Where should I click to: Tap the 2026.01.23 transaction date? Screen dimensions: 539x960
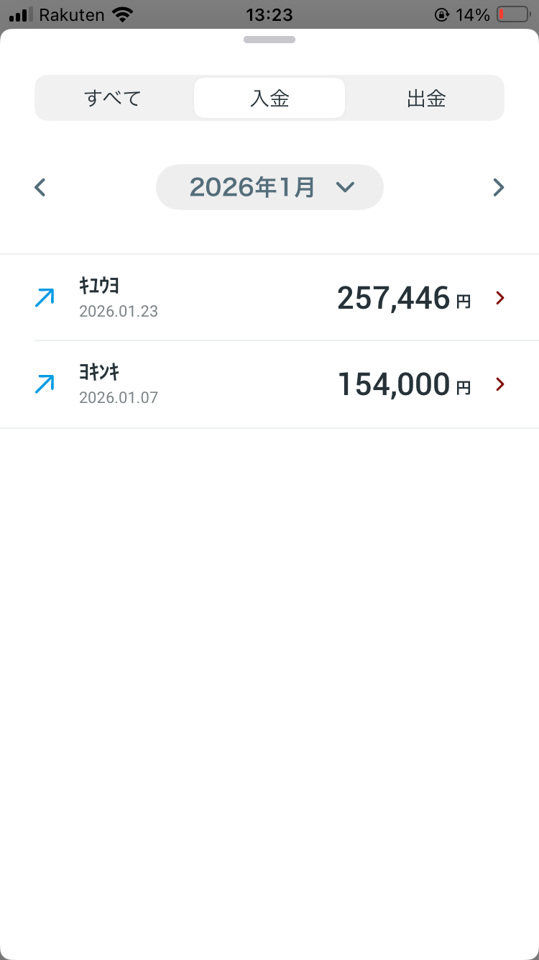[119, 312]
